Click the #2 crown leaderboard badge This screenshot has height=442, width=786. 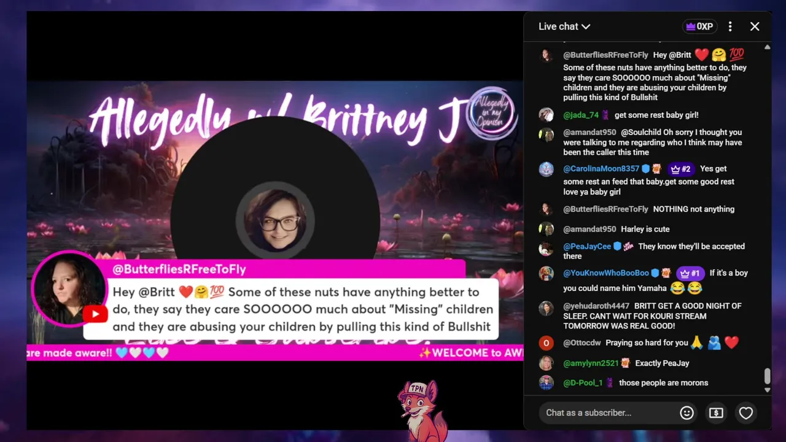point(680,169)
